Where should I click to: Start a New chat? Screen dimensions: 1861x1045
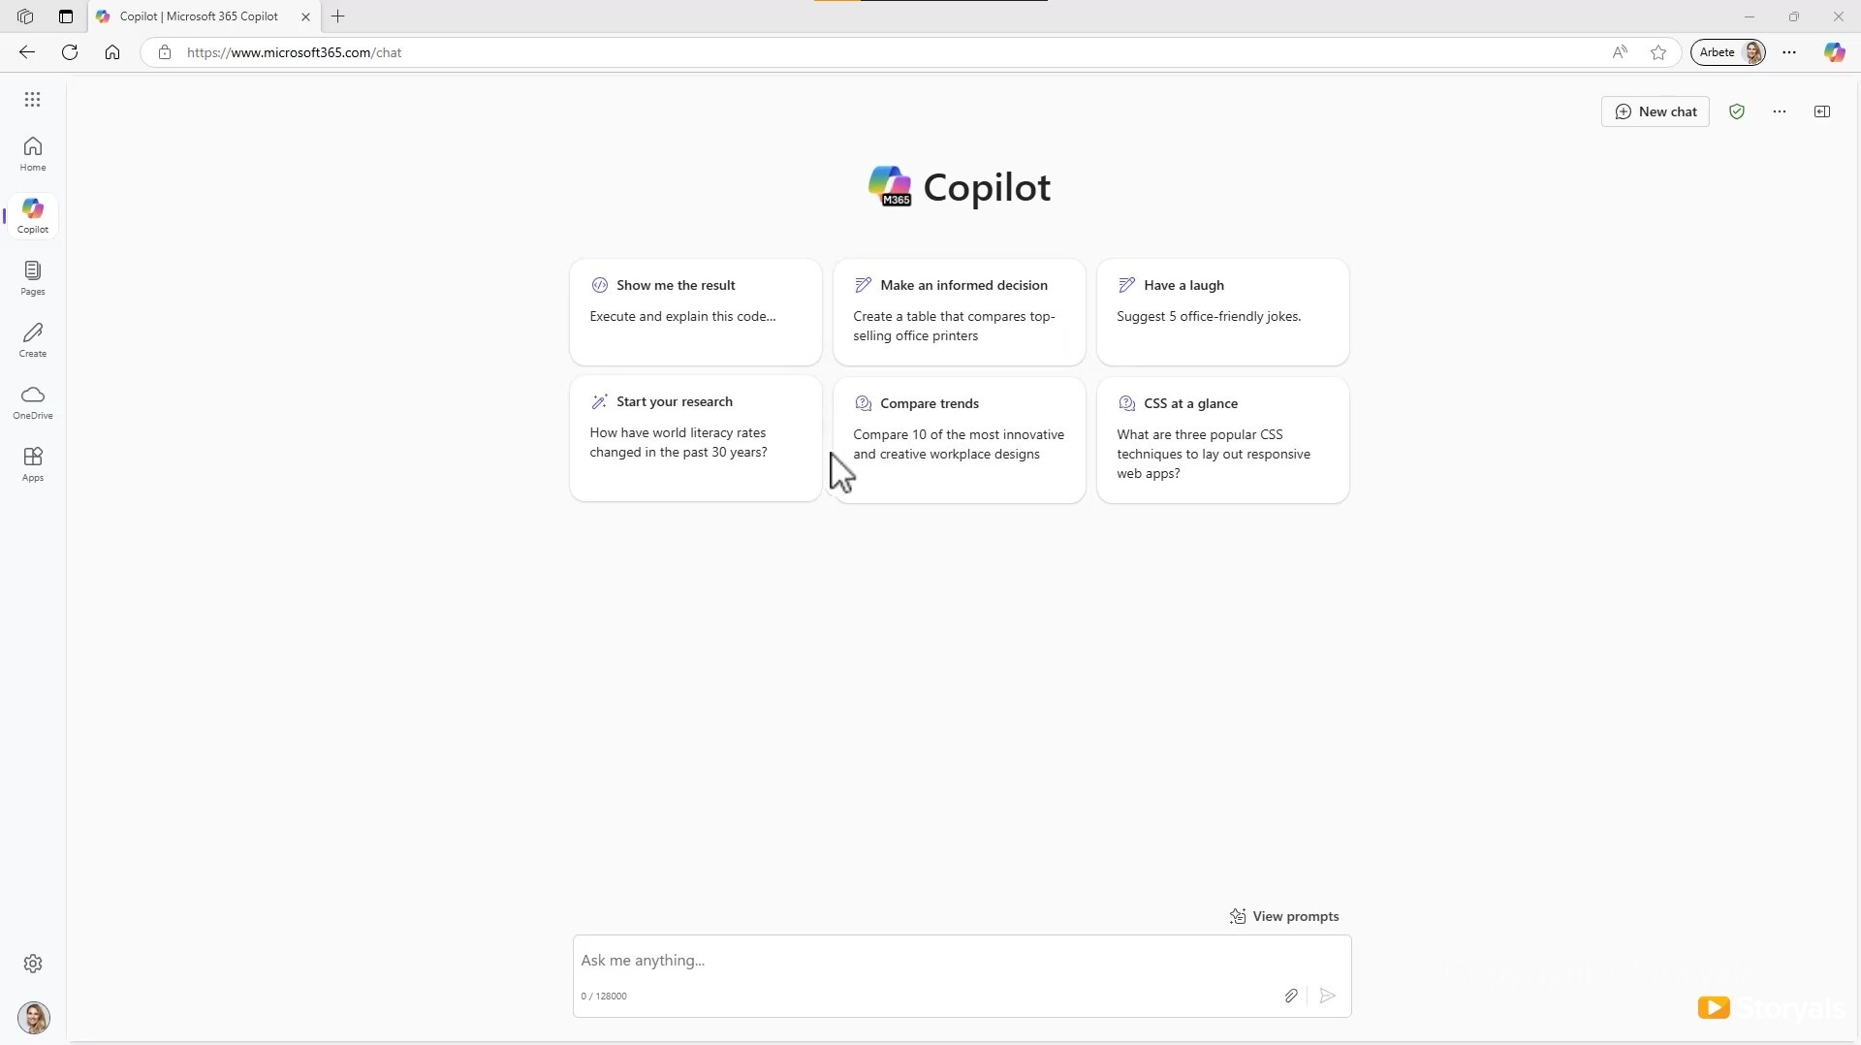[x=1656, y=111]
